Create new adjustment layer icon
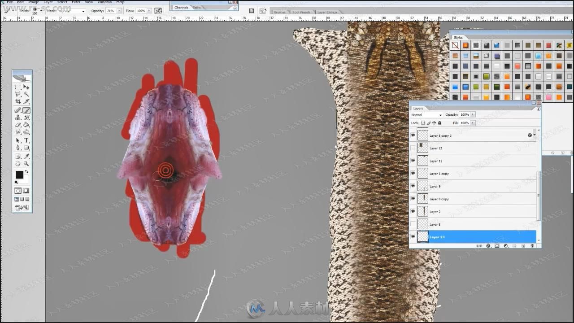 (505, 245)
